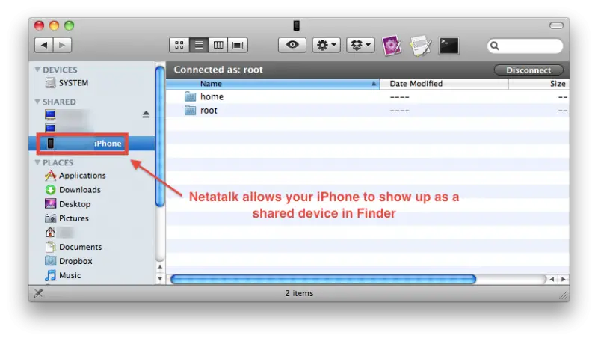The image size is (598, 341).
Task: Click the root folder icon
Action: 191,110
